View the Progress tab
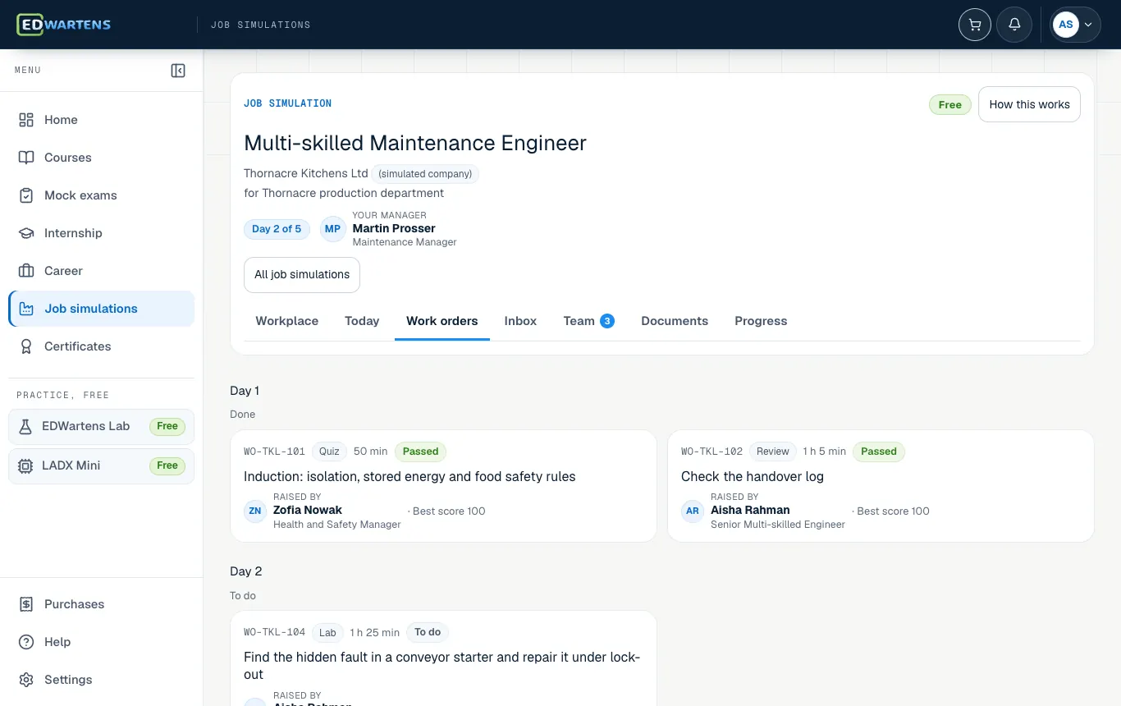Viewport: 1121px width, 706px height. tap(761, 321)
